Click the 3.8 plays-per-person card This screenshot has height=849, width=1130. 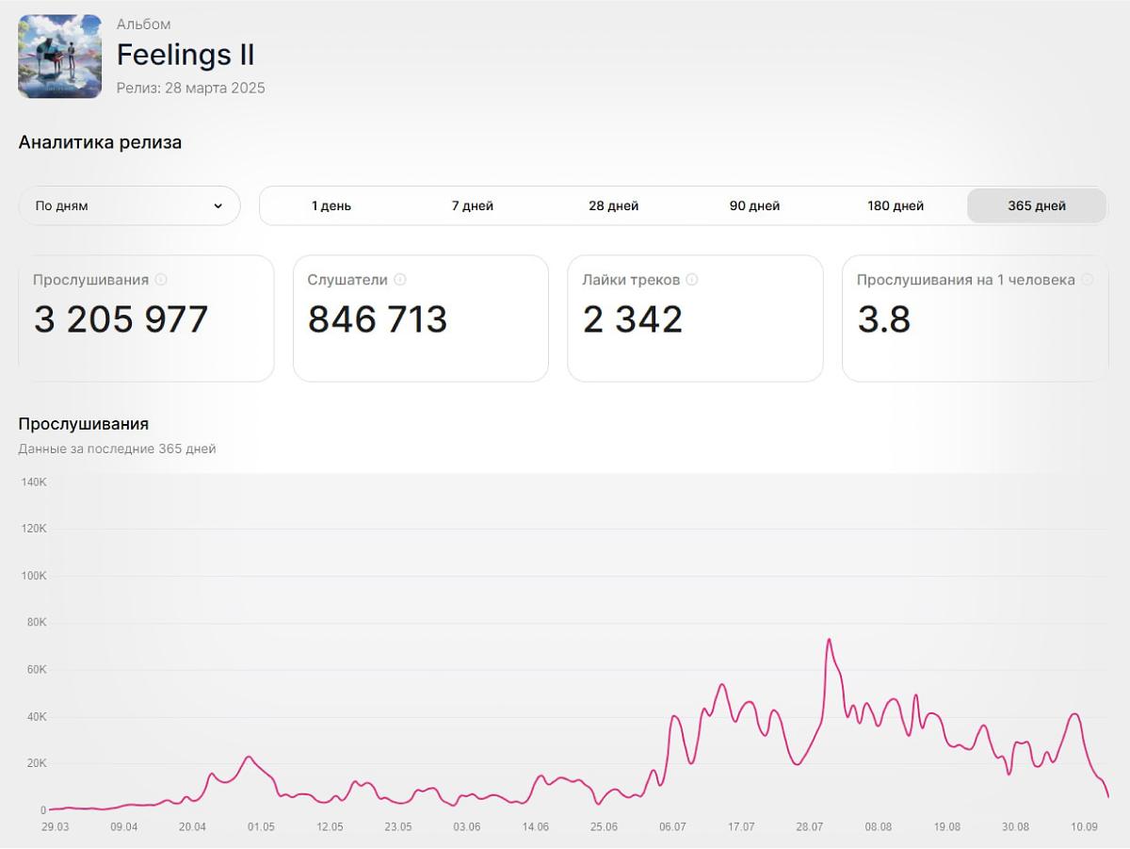point(975,318)
